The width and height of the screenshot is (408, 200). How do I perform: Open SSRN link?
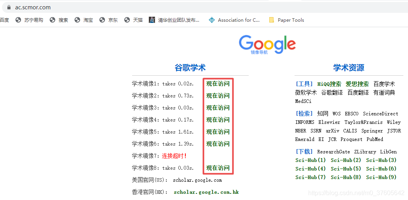coord(316,131)
